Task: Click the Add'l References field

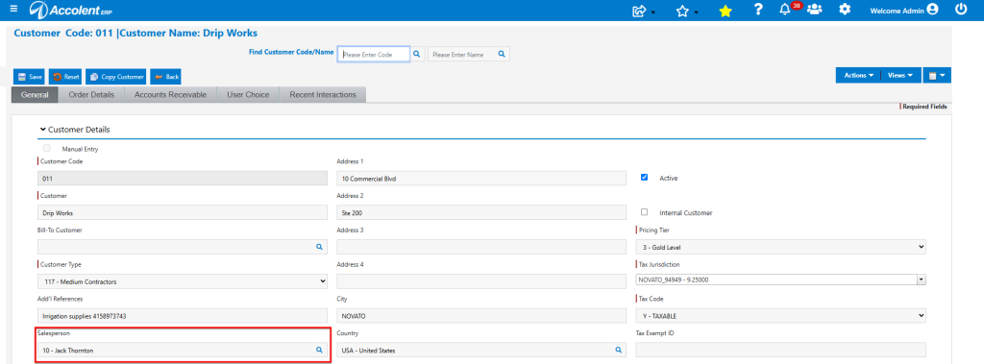Action: [182, 316]
